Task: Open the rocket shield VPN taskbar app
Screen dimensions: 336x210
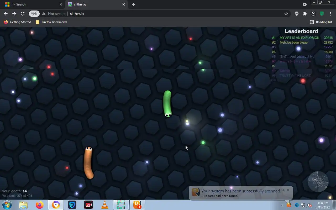Action: (72, 205)
